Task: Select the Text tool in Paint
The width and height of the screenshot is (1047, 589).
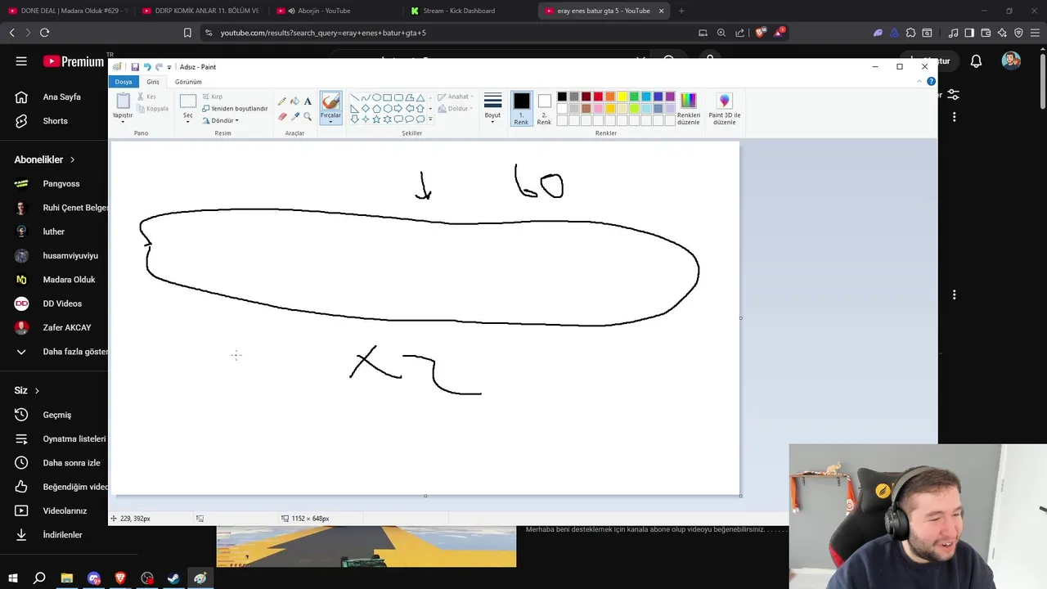Action: pyautogui.click(x=308, y=101)
